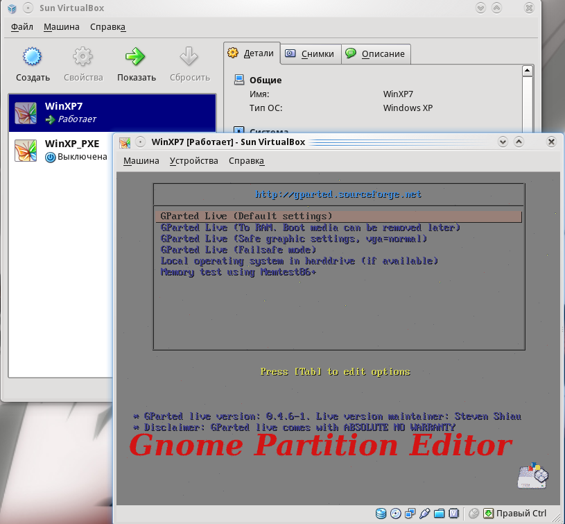The width and height of the screenshot is (565, 524).
Task: Click the Создать (New) toolbar icon
Action: pyautogui.click(x=32, y=56)
